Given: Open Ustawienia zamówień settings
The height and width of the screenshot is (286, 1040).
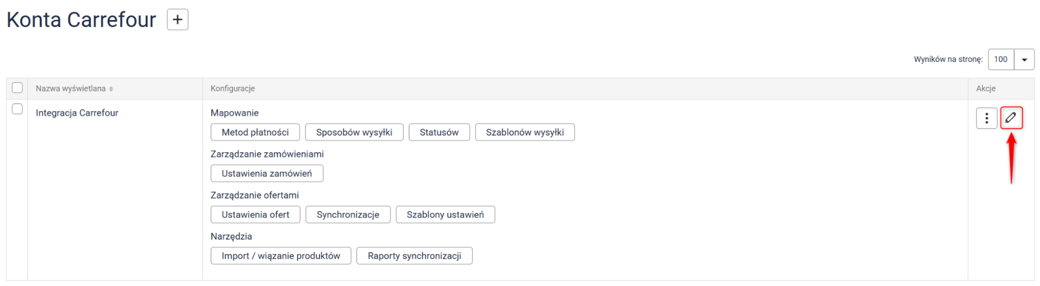Looking at the screenshot, I should click(x=266, y=173).
